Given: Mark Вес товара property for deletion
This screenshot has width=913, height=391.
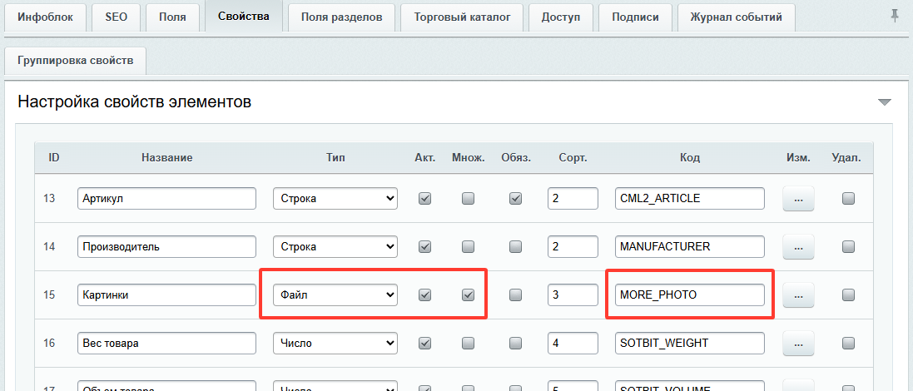Looking at the screenshot, I should coord(848,344).
